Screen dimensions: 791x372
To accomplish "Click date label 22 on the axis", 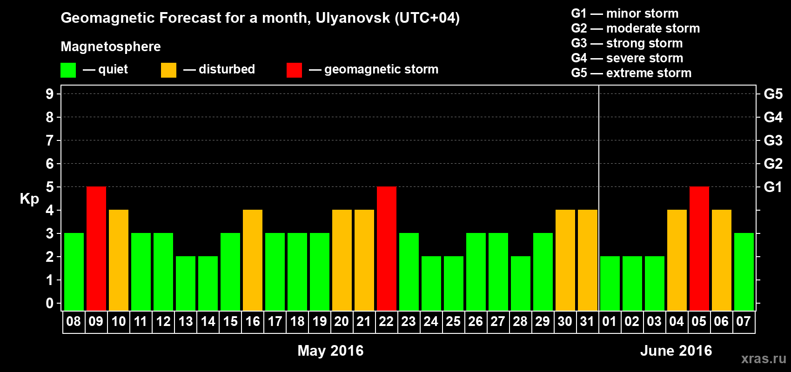I will (x=386, y=321).
